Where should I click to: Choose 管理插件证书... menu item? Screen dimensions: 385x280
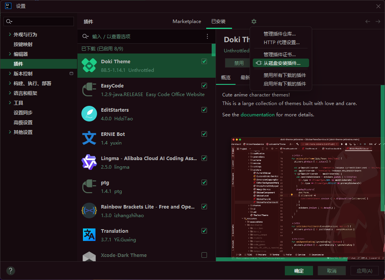(x=281, y=54)
